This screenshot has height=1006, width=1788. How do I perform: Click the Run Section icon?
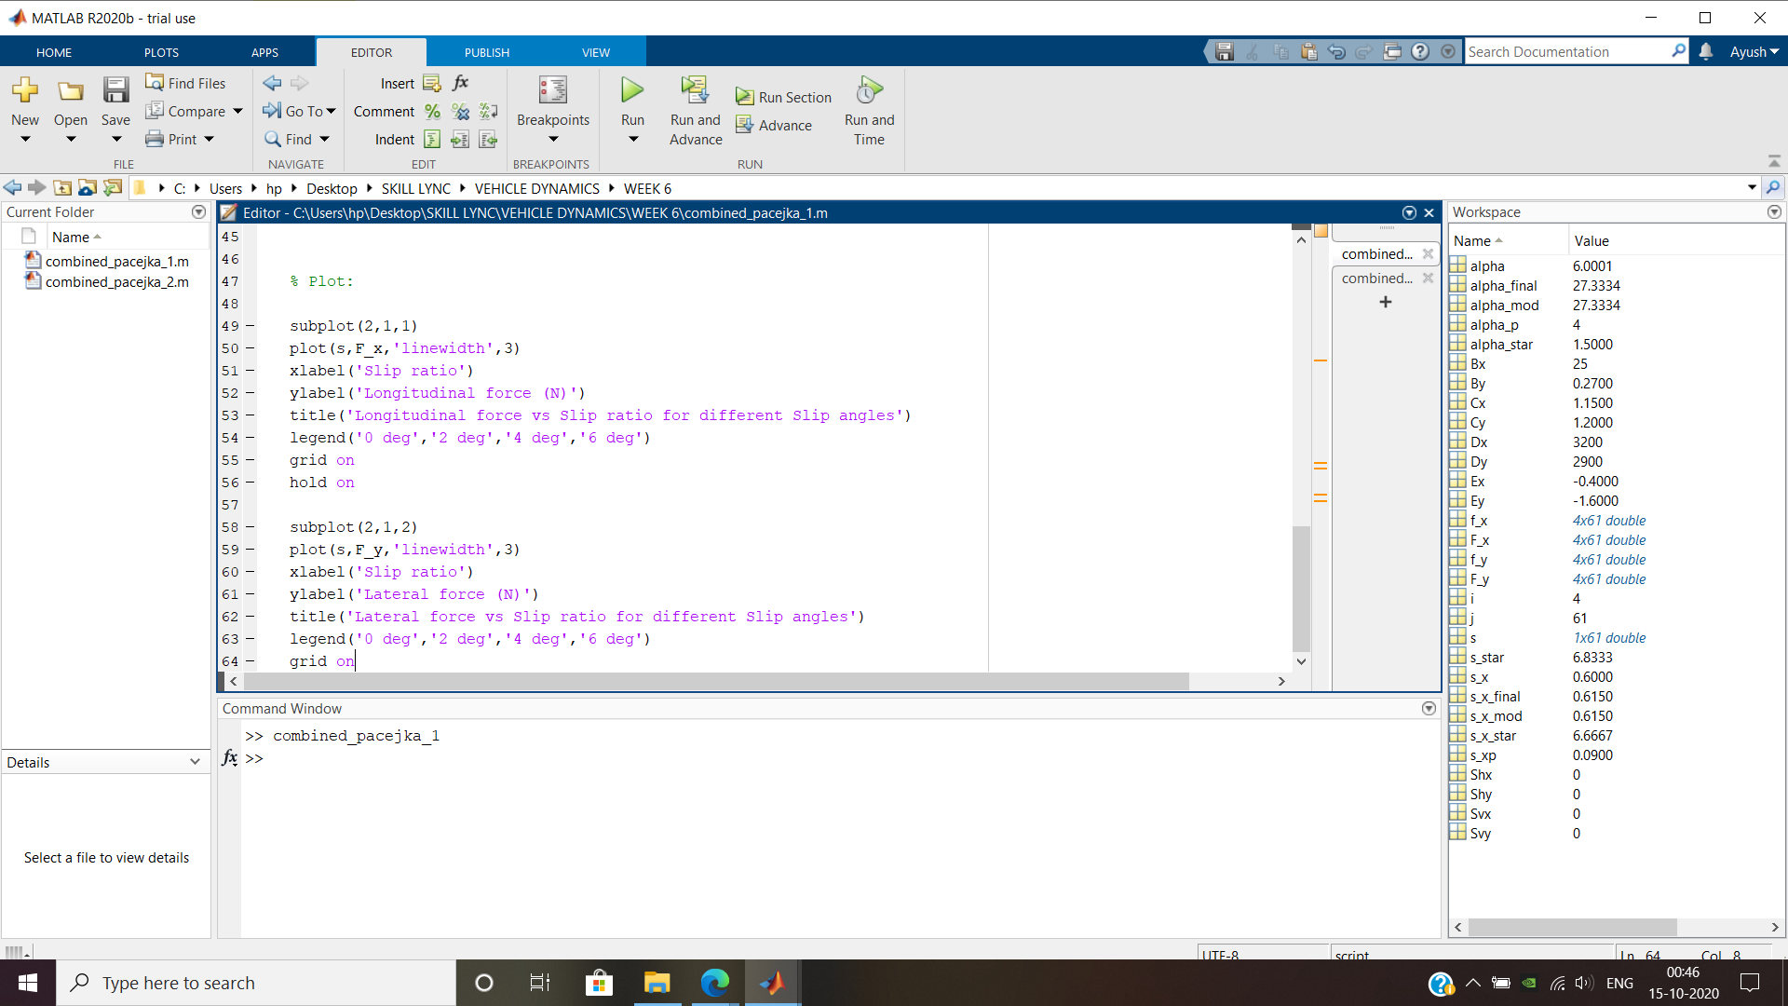click(745, 95)
